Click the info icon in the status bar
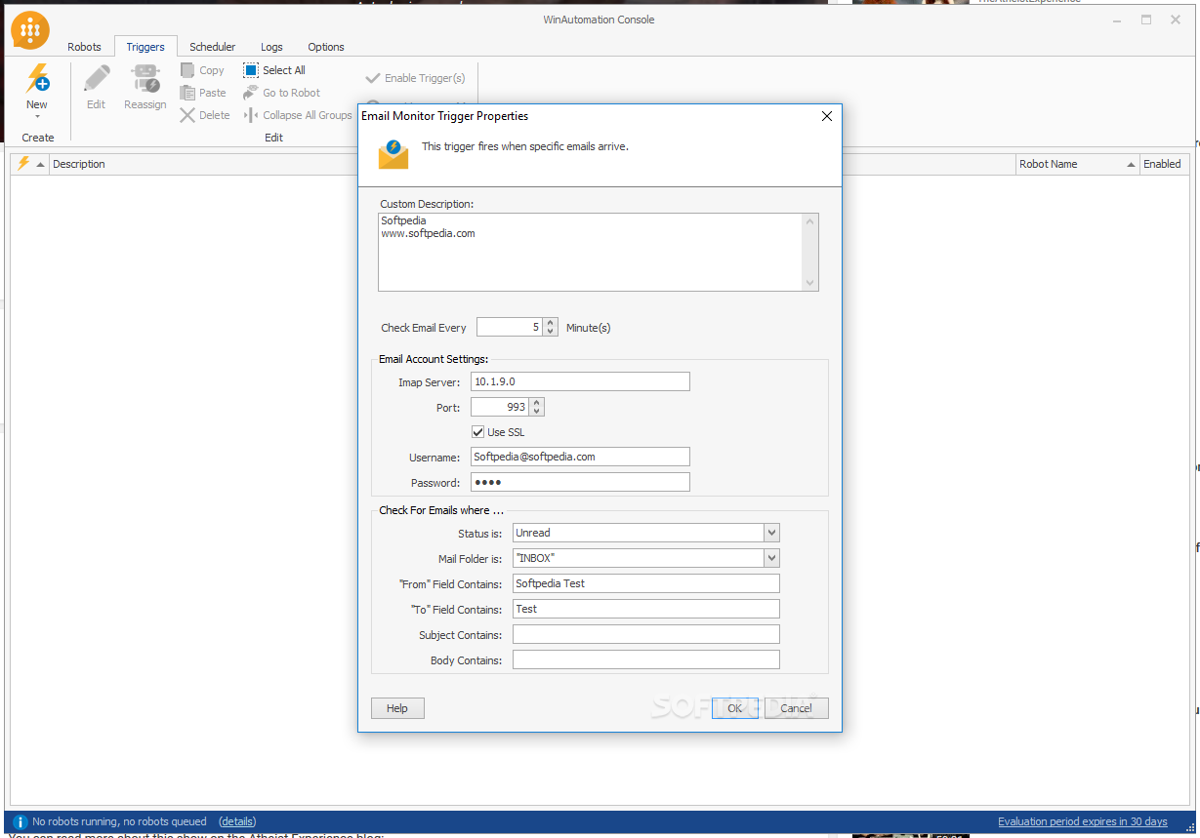This screenshot has height=838, width=1200. pyautogui.click(x=19, y=822)
